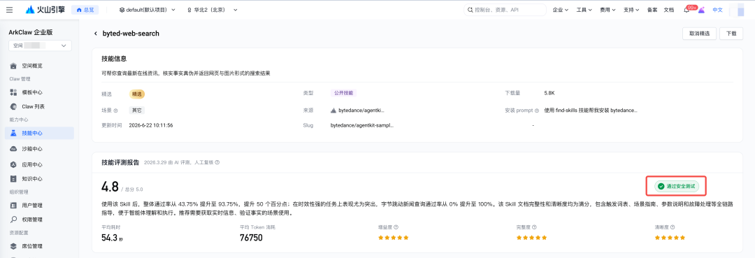Go back with arrow beside byted-web-search
755x258 pixels.
click(x=95, y=34)
